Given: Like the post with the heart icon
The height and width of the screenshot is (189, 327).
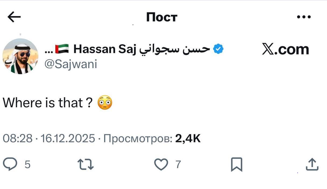Looking at the screenshot, I should click(x=161, y=164).
